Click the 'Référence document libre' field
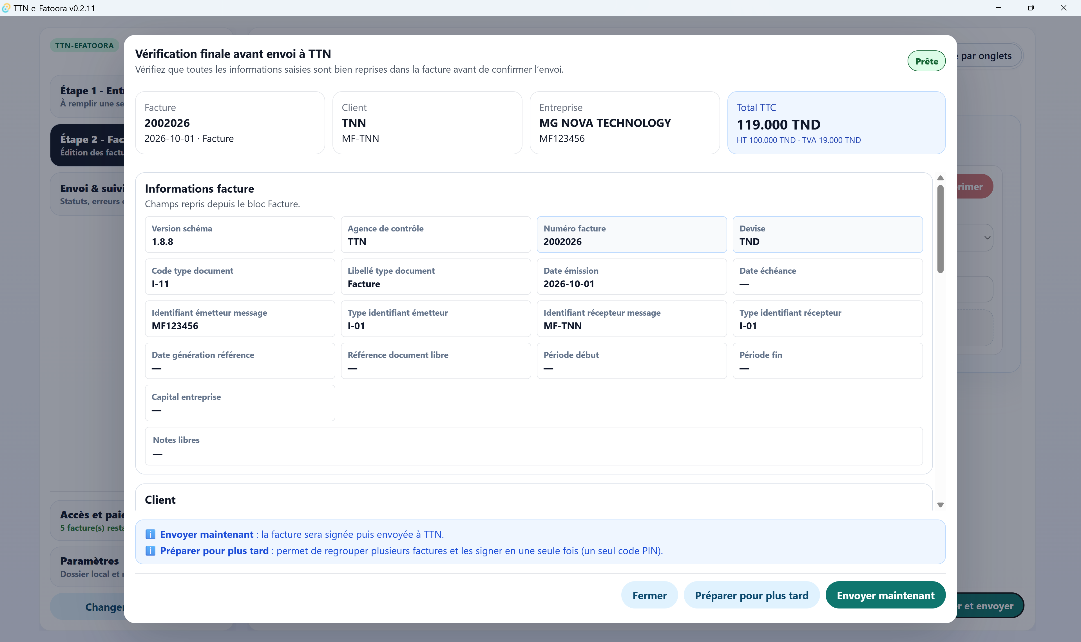This screenshot has width=1081, height=642. pyautogui.click(x=436, y=361)
